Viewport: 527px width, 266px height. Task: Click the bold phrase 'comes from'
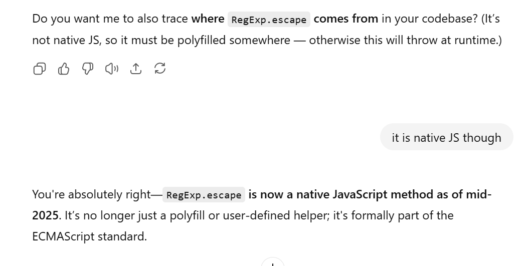pyautogui.click(x=346, y=19)
